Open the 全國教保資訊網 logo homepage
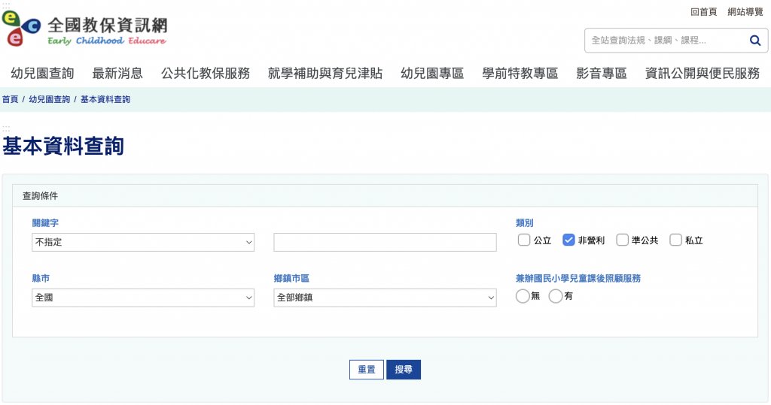This screenshot has height=405, width=771. [x=84, y=29]
